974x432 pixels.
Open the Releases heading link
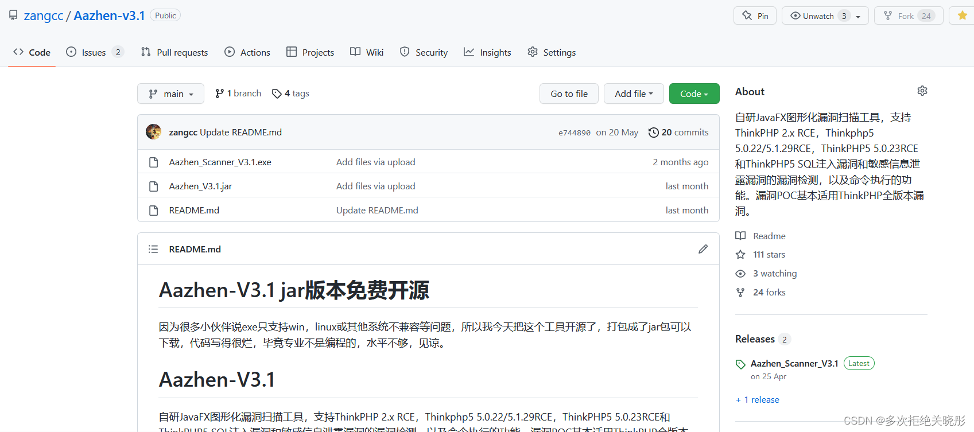pos(763,339)
